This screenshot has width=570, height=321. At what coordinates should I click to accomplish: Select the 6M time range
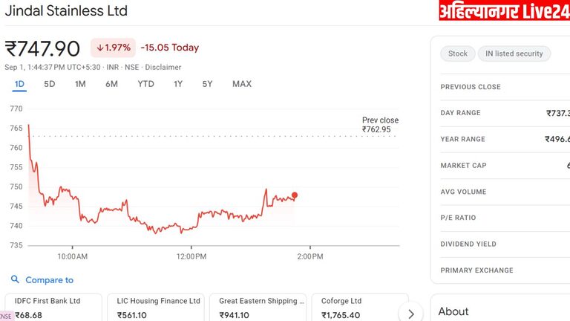coord(111,84)
